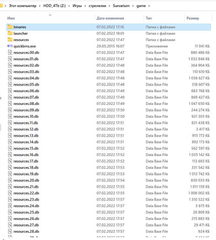This screenshot has width=216, height=240.
Task: Click the file icon of resources.12.db
Action: (10, 129)
